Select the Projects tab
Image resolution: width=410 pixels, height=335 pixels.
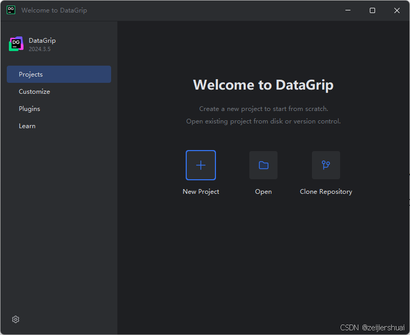click(x=59, y=74)
